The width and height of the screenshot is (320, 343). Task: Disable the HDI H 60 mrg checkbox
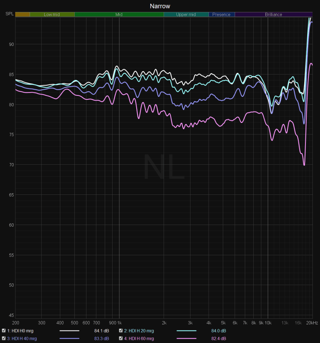click(121, 338)
